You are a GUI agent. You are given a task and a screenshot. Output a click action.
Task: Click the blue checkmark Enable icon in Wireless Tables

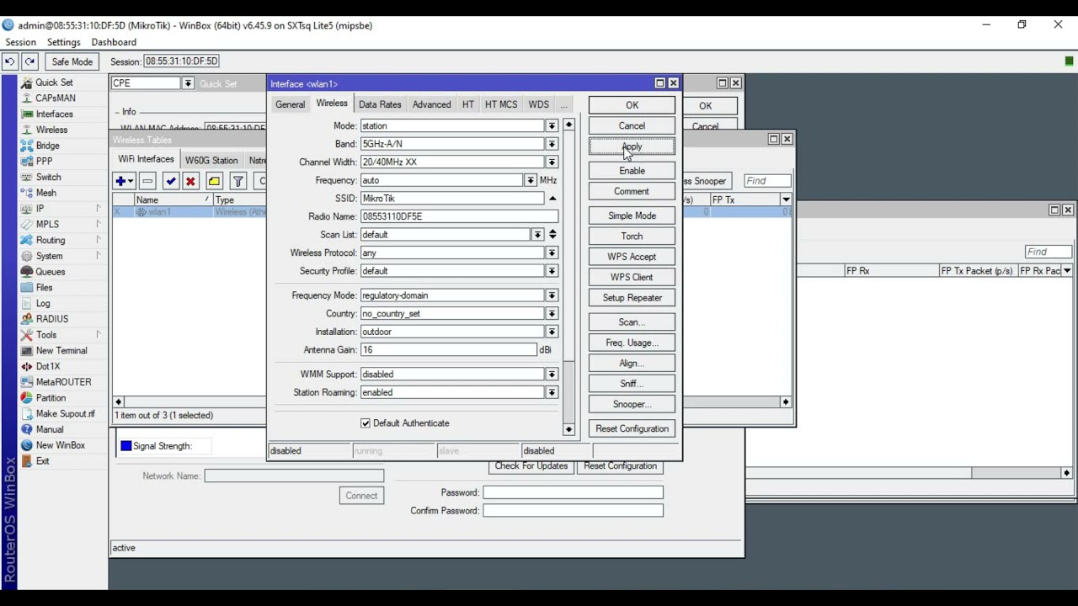coord(171,181)
